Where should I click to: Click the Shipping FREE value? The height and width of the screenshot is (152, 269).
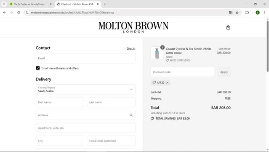pyautogui.click(x=227, y=99)
